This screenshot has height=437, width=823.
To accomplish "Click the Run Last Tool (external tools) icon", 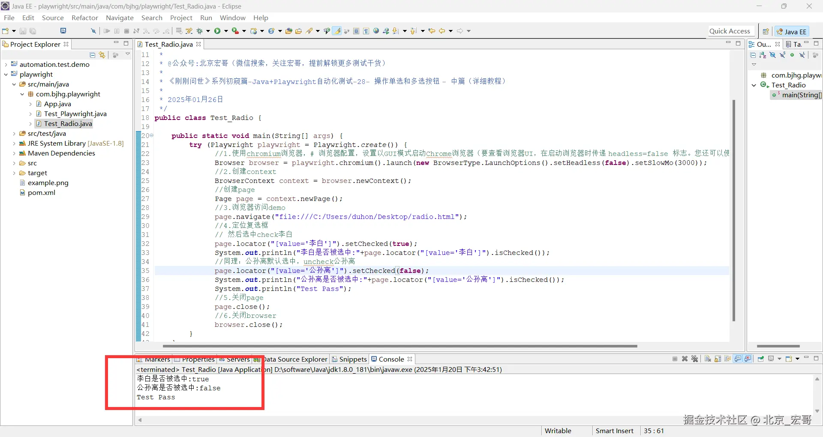I will 235,31.
